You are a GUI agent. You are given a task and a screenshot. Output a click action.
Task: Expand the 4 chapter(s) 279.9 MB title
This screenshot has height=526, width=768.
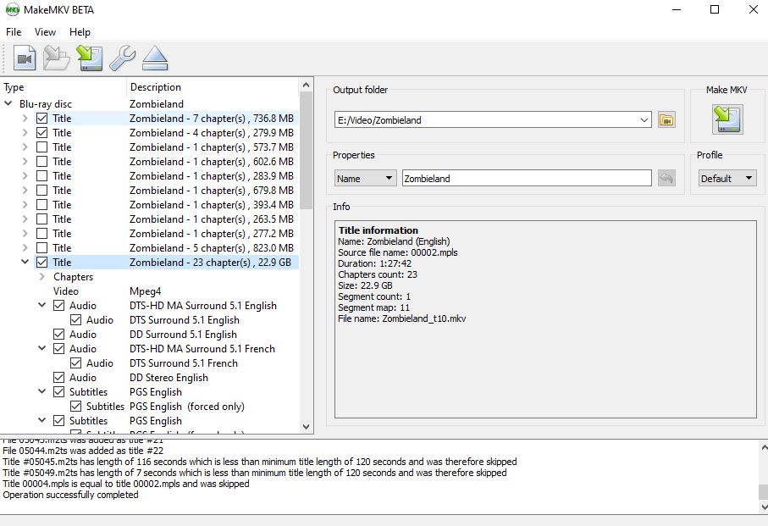coord(25,133)
